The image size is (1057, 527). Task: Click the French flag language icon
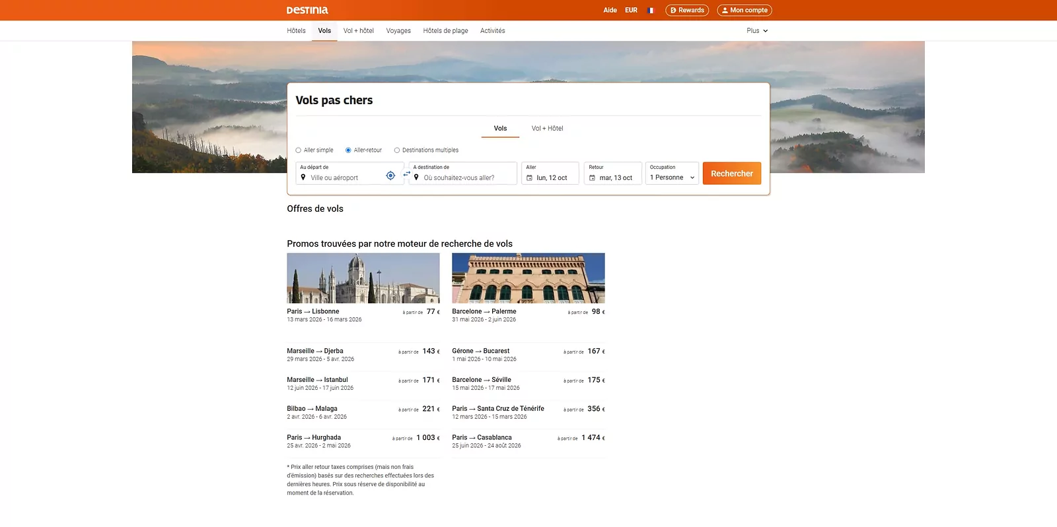[x=651, y=10]
